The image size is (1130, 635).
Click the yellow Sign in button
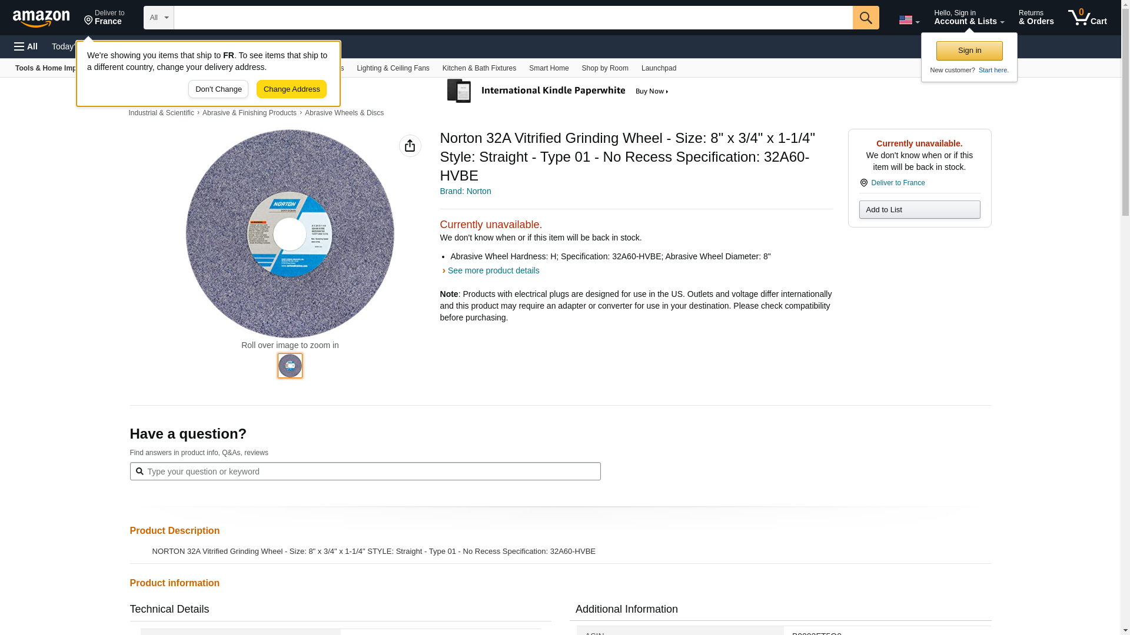pyautogui.click(x=969, y=51)
